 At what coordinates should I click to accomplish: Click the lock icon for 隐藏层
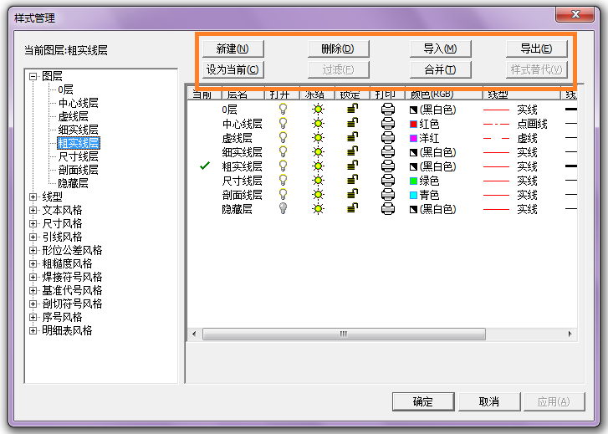pos(353,209)
